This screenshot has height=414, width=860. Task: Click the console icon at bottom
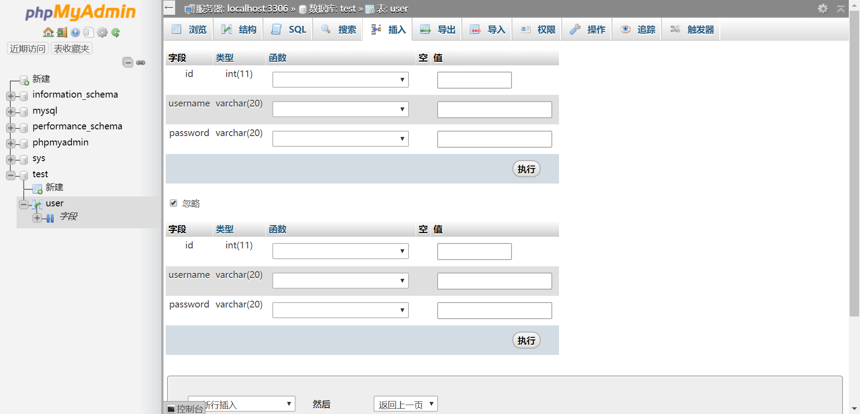pyautogui.click(x=171, y=409)
